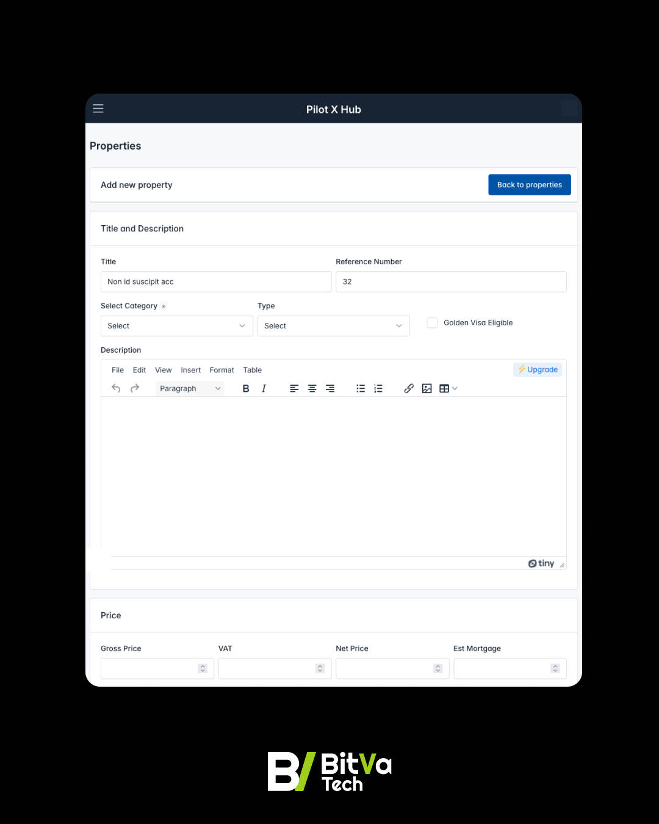Toggle bold text formatting
The image size is (659, 824).
point(246,388)
